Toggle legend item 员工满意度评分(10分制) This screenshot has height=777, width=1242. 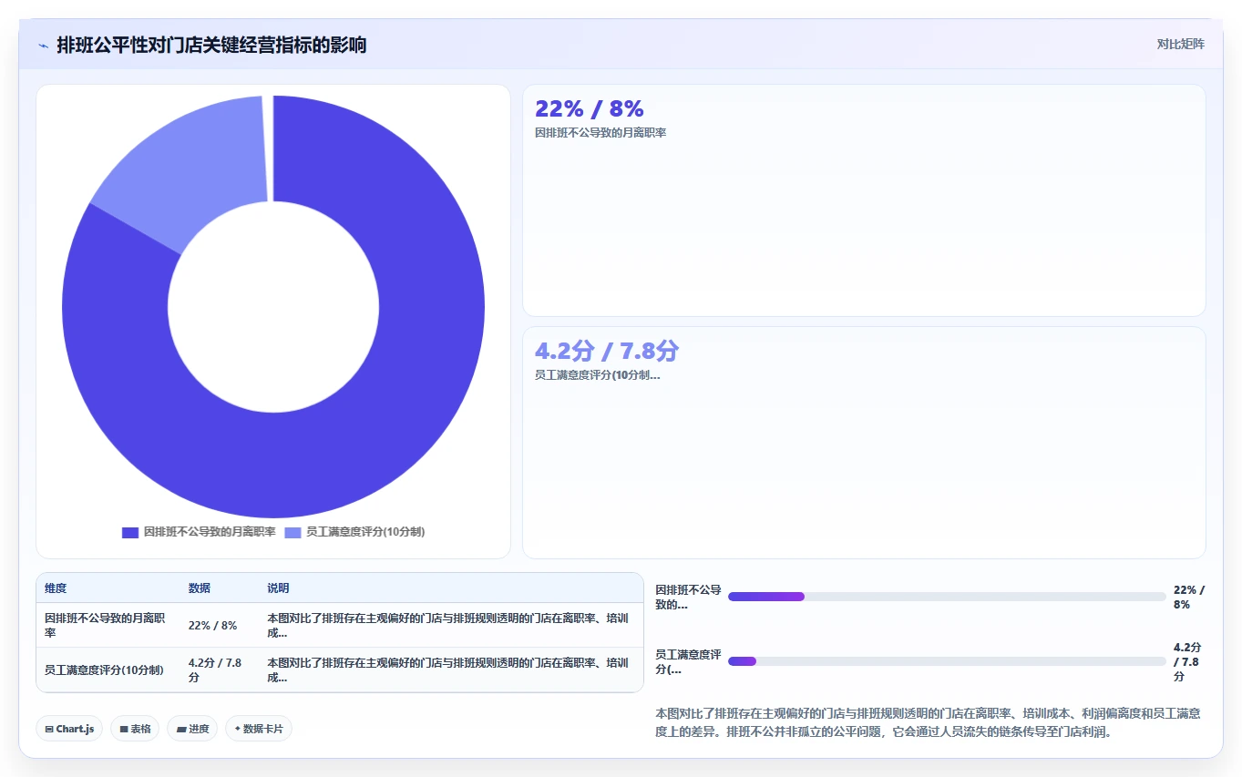tap(354, 532)
